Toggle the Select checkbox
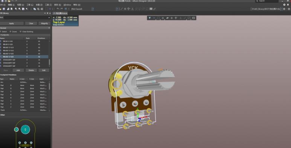This screenshot has height=148, width=291. click(0, 31)
